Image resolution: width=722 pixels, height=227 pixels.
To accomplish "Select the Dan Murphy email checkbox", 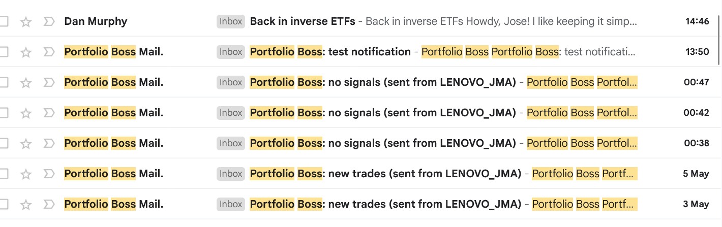I will 4,22.
